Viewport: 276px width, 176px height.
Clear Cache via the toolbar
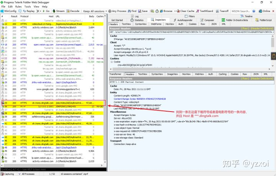[x=186, y=11]
